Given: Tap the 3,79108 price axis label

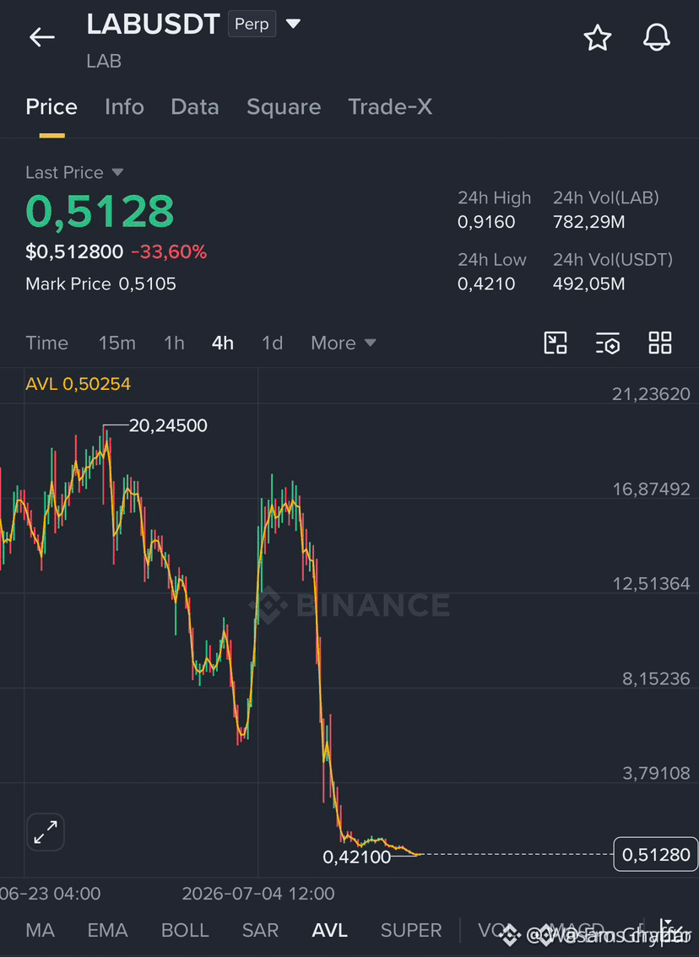Looking at the screenshot, I should pos(656,773).
